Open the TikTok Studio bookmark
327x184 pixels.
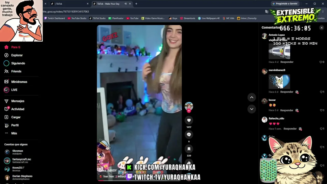point(97,18)
